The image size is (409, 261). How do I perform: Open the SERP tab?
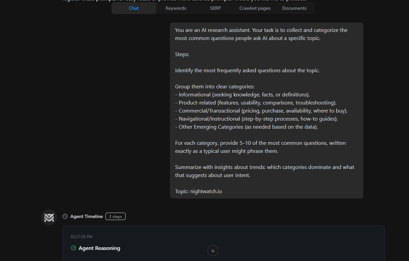coord(215,8)
